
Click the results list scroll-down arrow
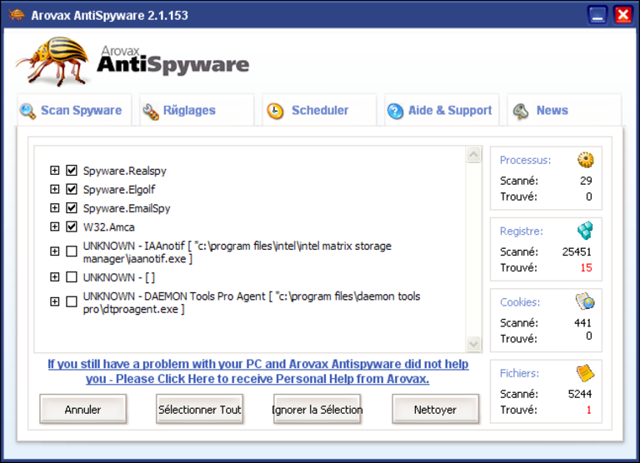(x=473, y=344)
